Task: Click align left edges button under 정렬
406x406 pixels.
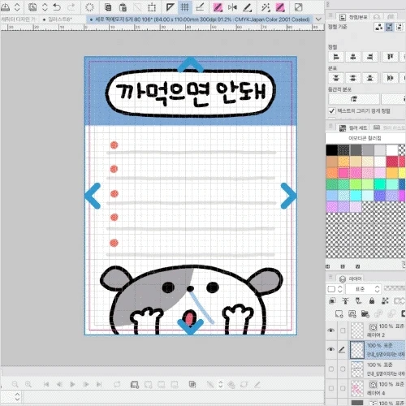Action: tap(336, 57)
